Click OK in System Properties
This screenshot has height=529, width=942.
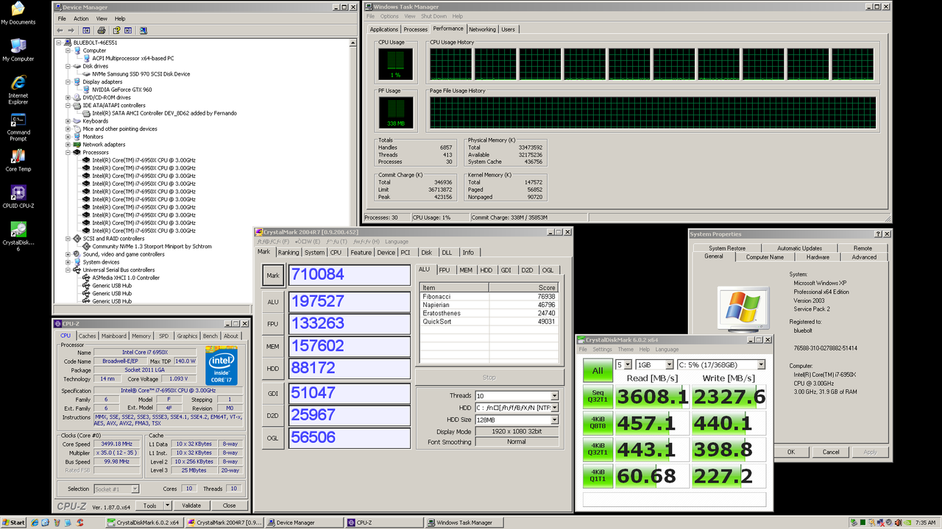click(791, 452)
